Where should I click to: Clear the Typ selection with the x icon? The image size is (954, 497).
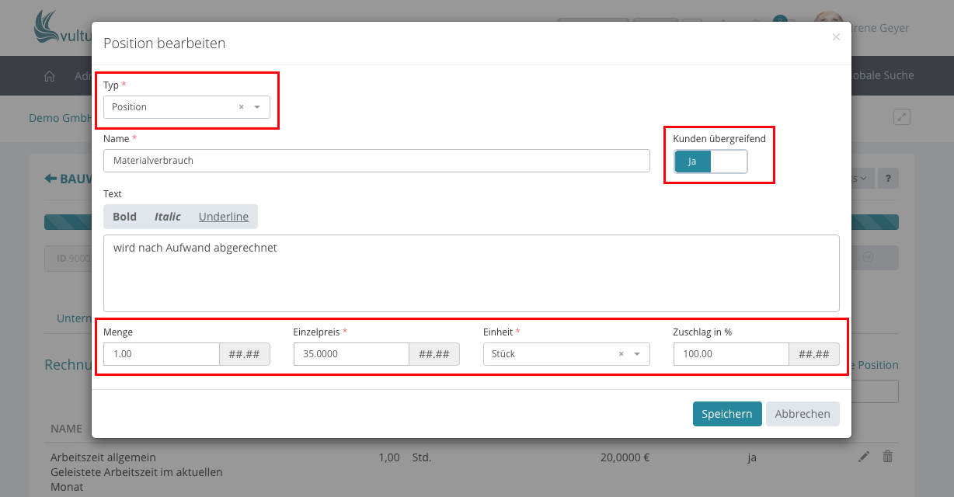click(241, 107)
